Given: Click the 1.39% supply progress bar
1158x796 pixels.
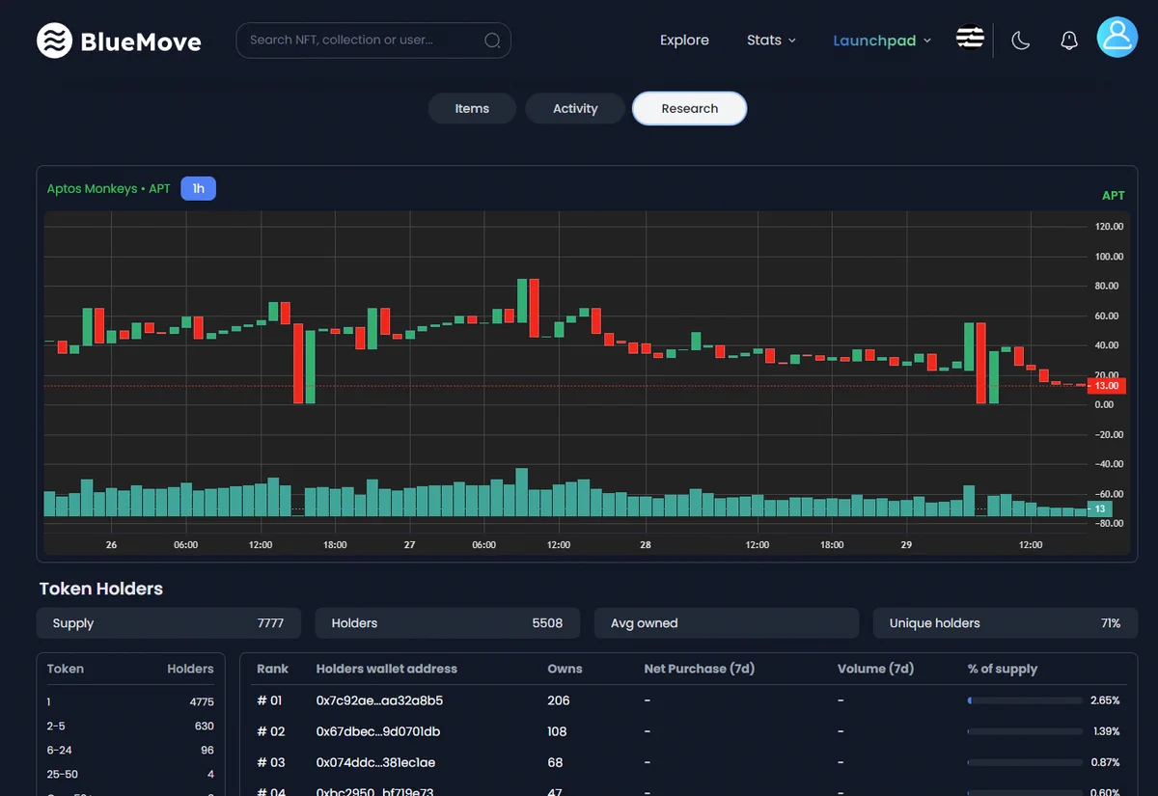Looking at the screenshot, I should (x=1025, y=731).
